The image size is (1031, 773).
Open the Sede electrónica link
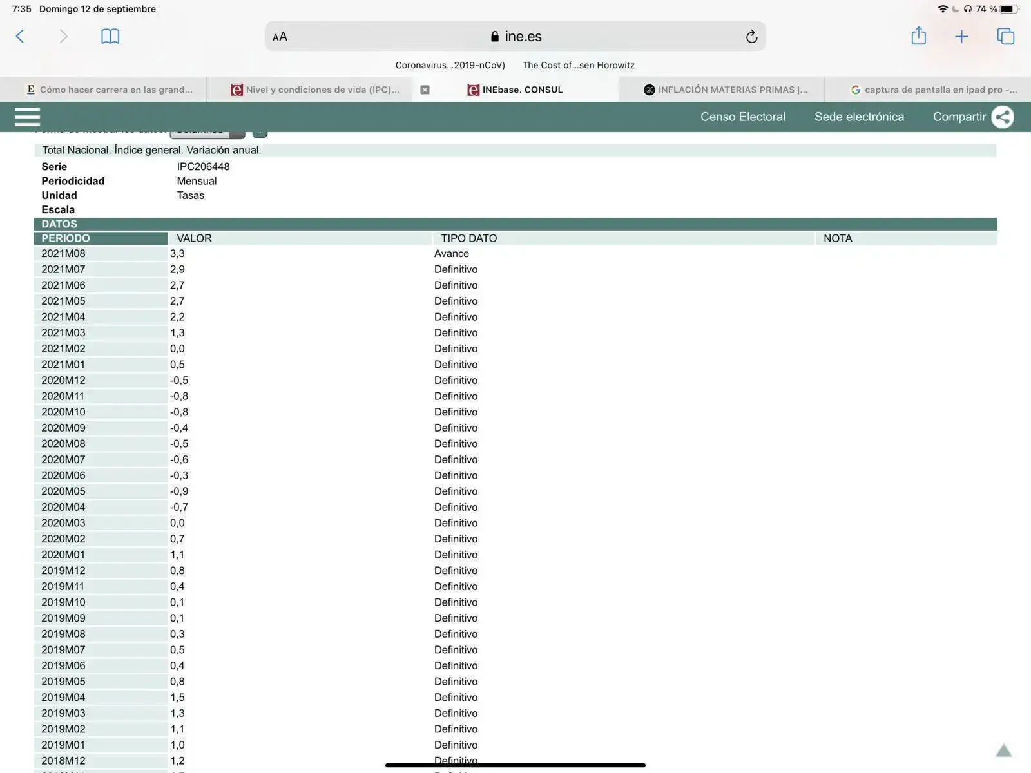tap(858, 117)
